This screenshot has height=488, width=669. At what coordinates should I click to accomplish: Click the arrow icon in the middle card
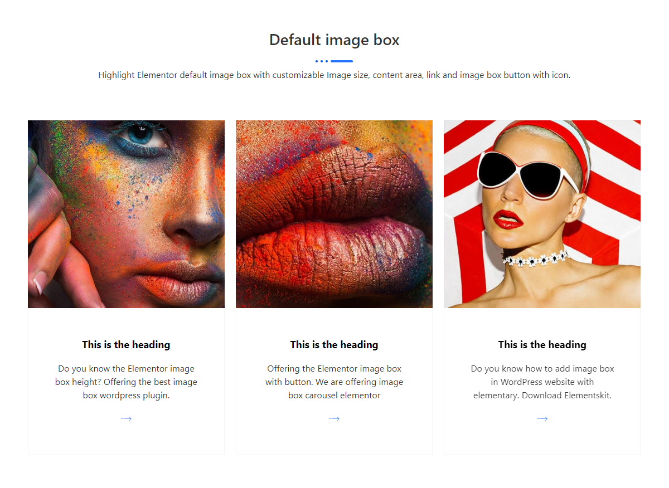pos(334,418)
